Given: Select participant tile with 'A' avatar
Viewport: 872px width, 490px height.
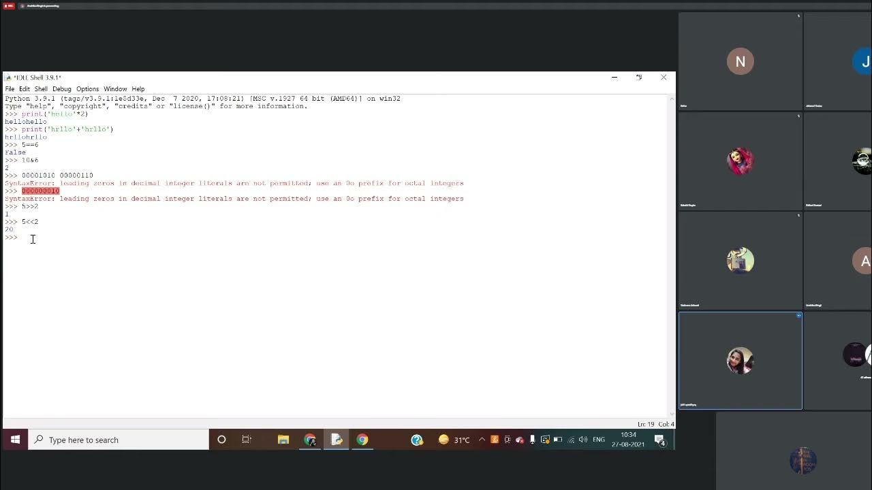Looking at the screenshot, I should 838,261.
